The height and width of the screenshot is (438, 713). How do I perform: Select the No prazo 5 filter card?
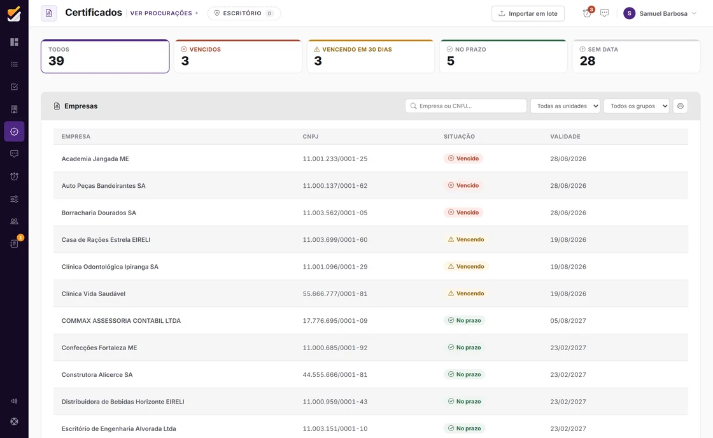pos(504,57)
